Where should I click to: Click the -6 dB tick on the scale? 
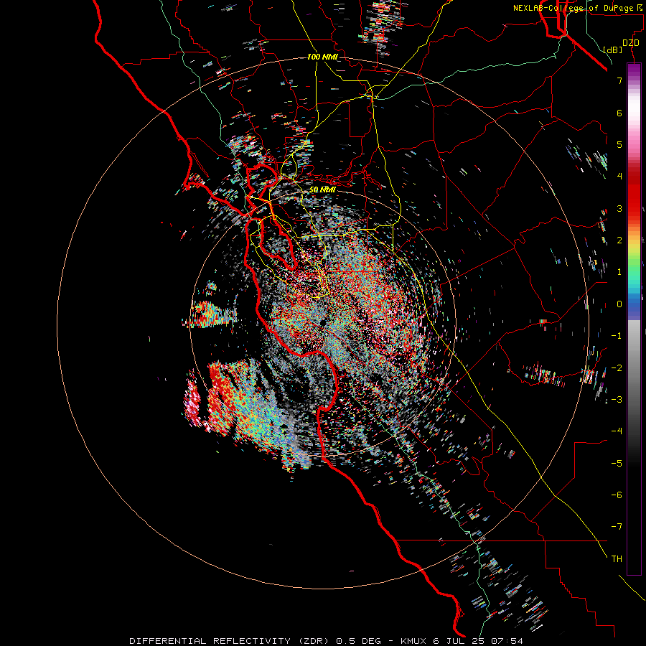pos(617,495)
